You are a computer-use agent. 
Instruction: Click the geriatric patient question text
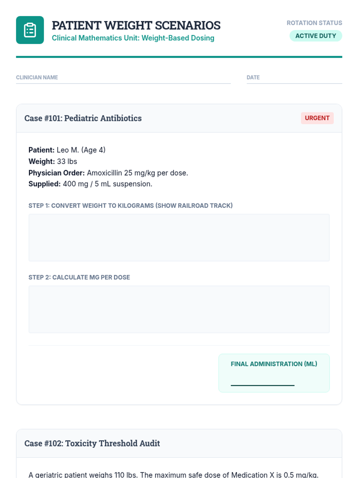[174, 475]
